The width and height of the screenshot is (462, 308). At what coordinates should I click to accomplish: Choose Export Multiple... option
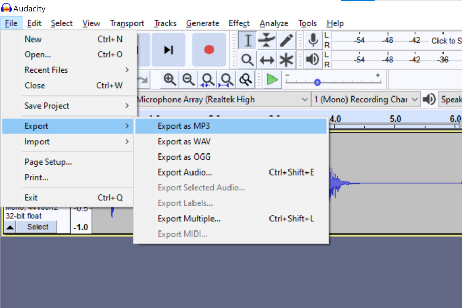point(231,219)
